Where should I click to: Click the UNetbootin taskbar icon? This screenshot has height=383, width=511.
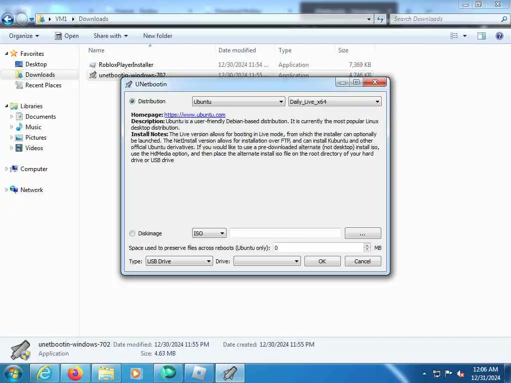coord(230,373)
